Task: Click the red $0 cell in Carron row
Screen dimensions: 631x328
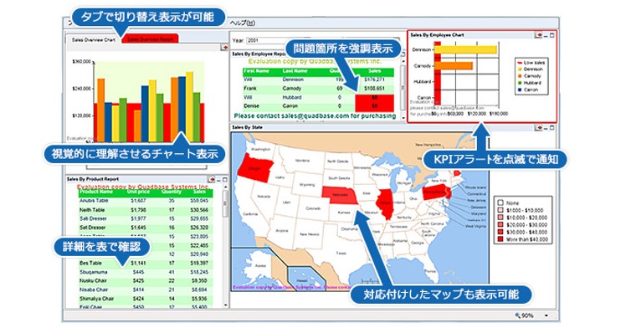Action: (374, 106)
